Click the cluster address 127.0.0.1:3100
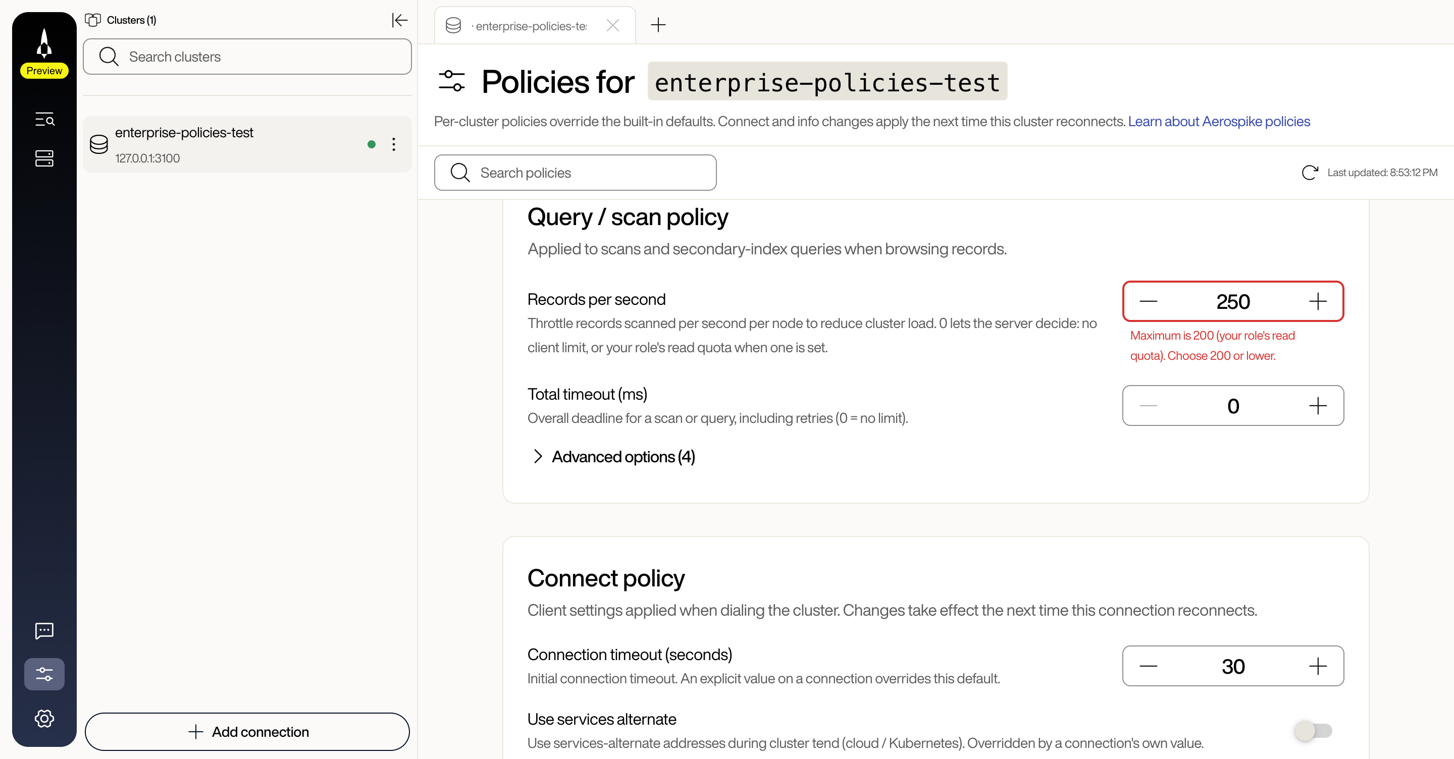1454x759 pixels. (x=147, y=158)
